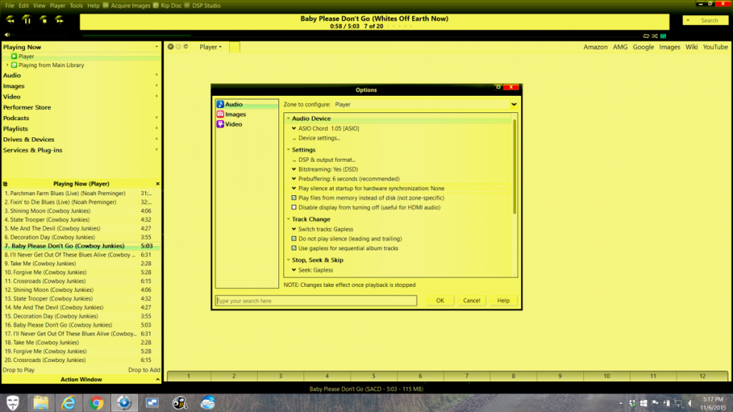Open the Edit menu
This screenshot has width=733, height=412.
tap(24, 6)
